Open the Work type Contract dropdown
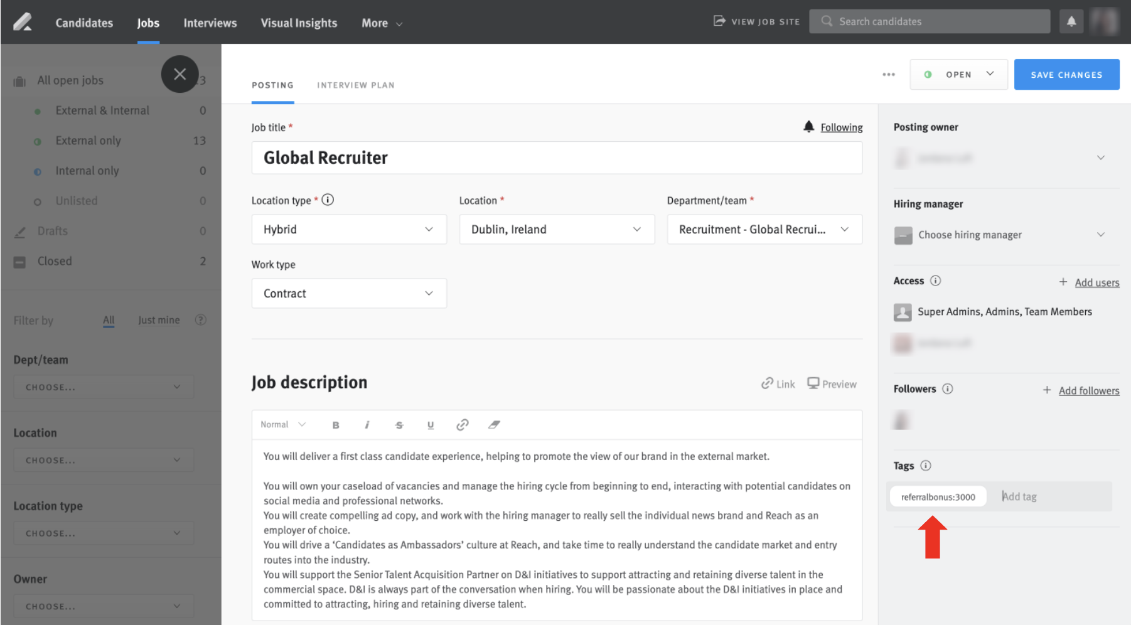This screenshot has width=1131, height=625. [x=348, y=293]
